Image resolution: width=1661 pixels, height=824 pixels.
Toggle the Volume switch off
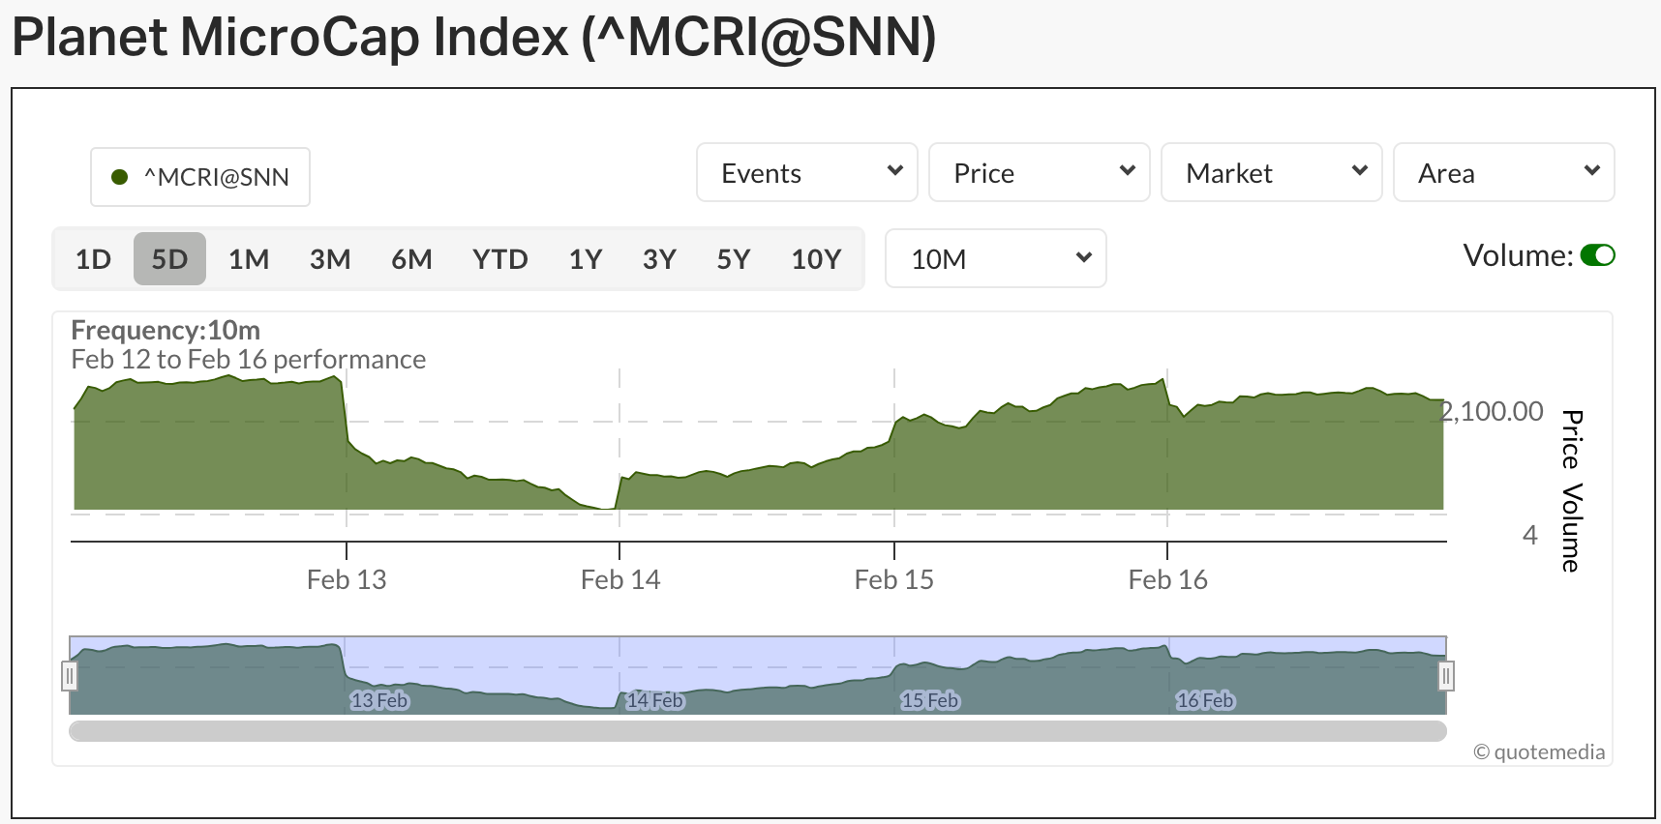(1597, 255)
